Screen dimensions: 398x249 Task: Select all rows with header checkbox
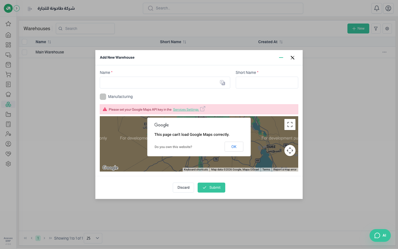click(x=25, y=42)
